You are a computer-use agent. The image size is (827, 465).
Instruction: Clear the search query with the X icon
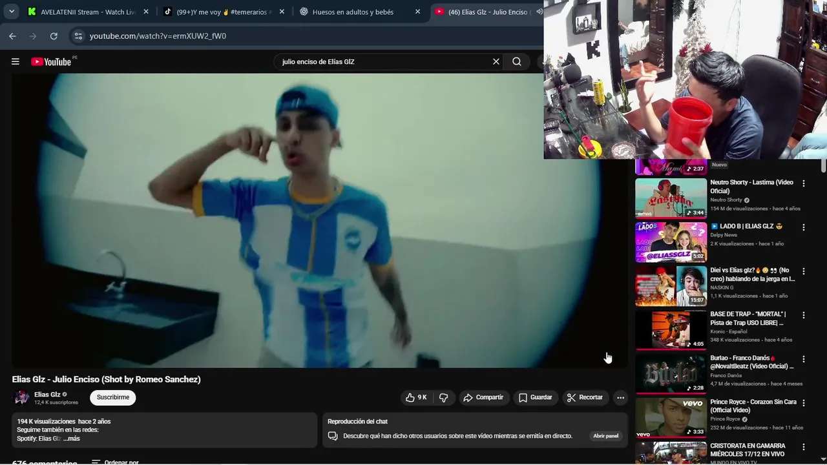click(496, 61)
